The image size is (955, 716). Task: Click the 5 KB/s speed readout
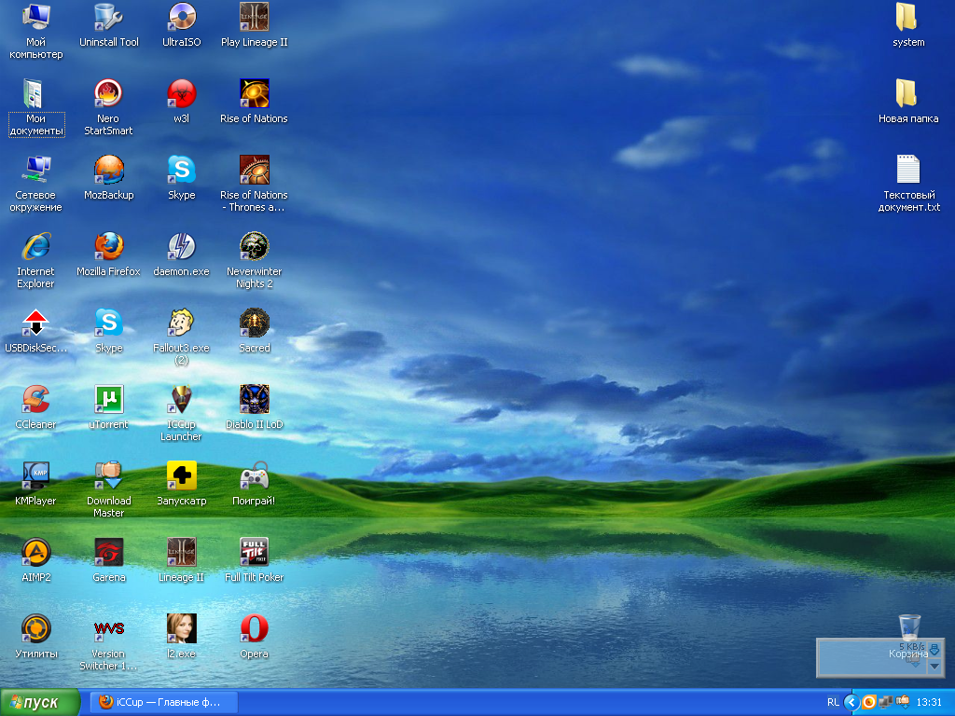(912, 647)
